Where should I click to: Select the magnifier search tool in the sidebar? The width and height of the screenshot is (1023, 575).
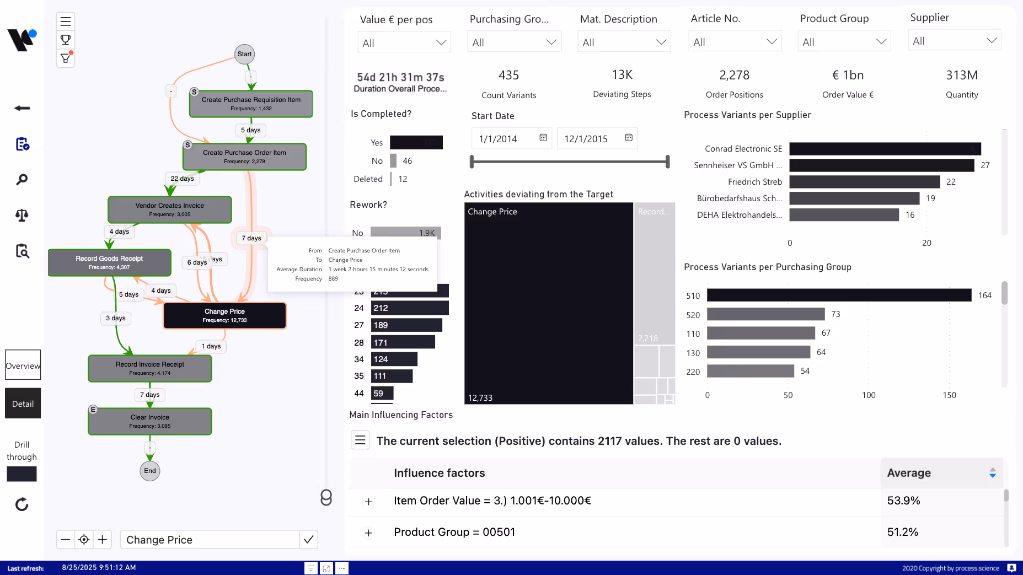coord(22,179)
